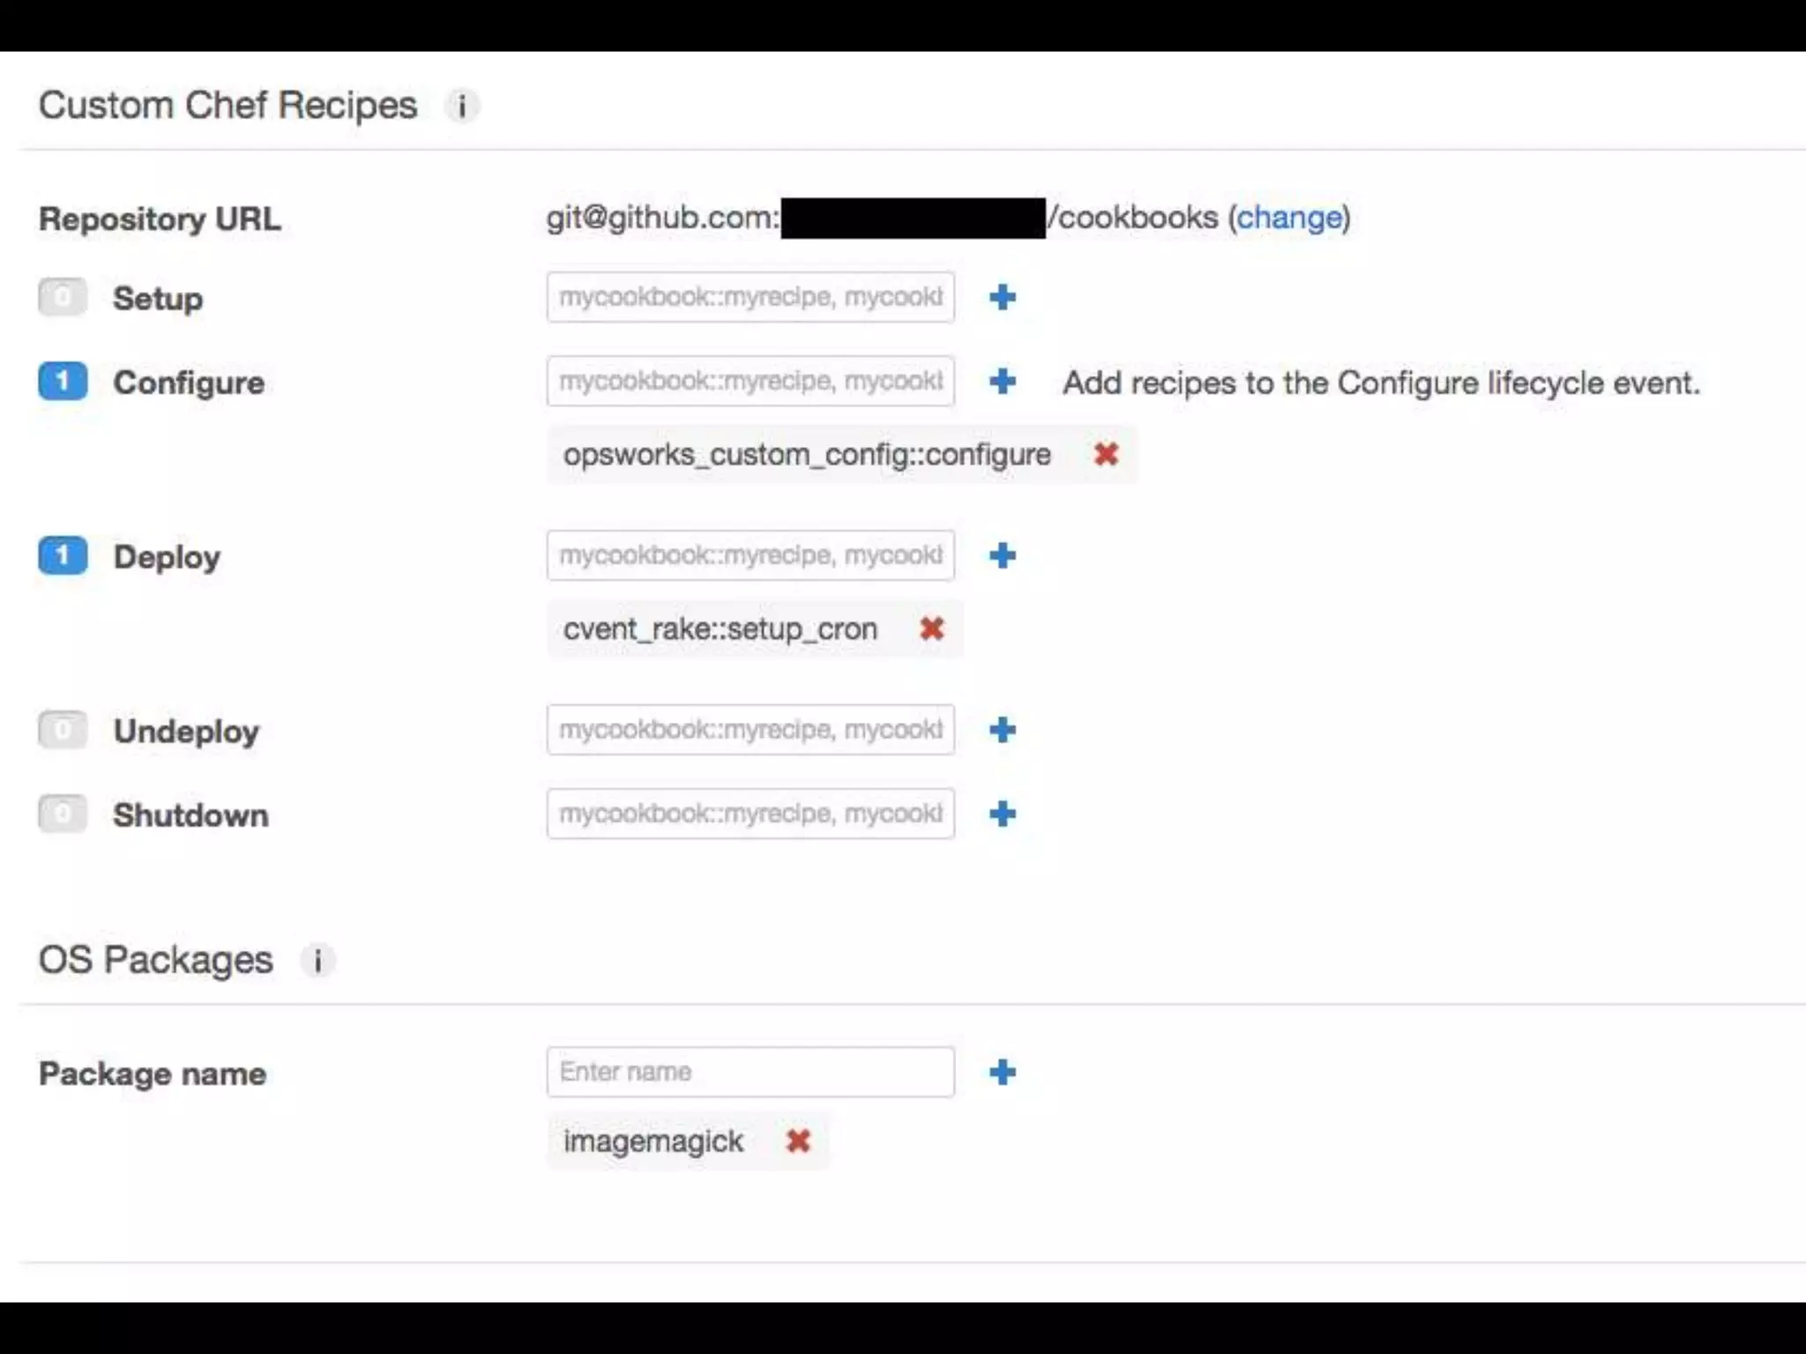Click the info icon beside Custom Chef Recipes
The image size is (1806, 1354).
[461, 107]
